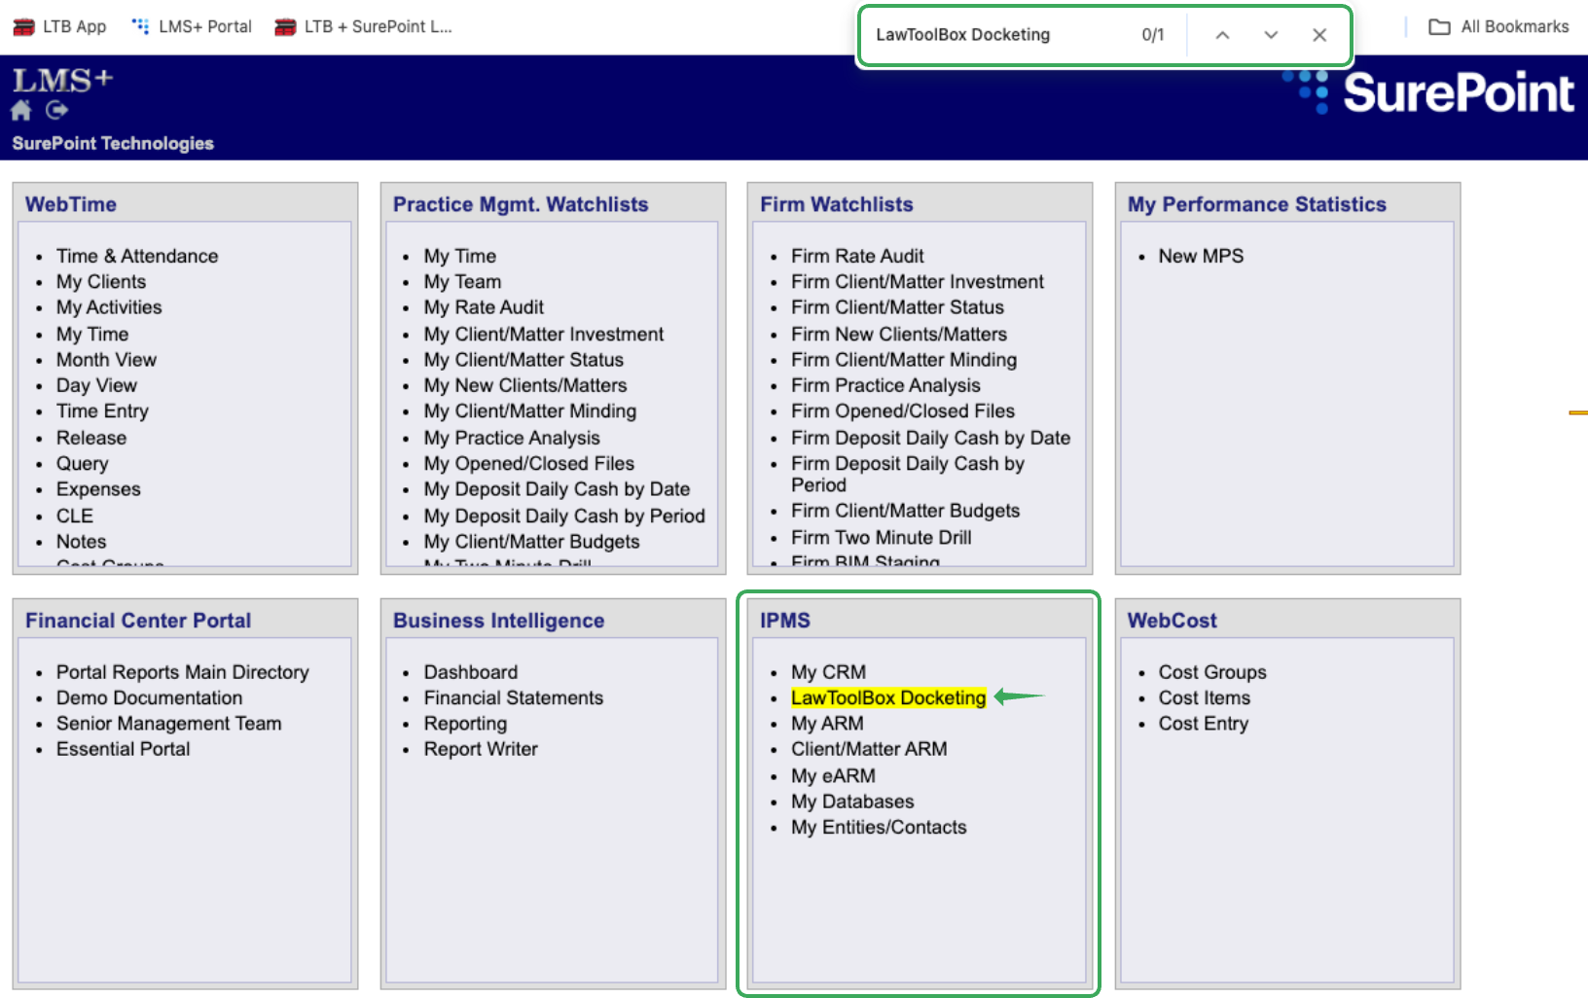
Task: Open the LMS+ Portal bookmark
Action: click(x=192, y=26)
